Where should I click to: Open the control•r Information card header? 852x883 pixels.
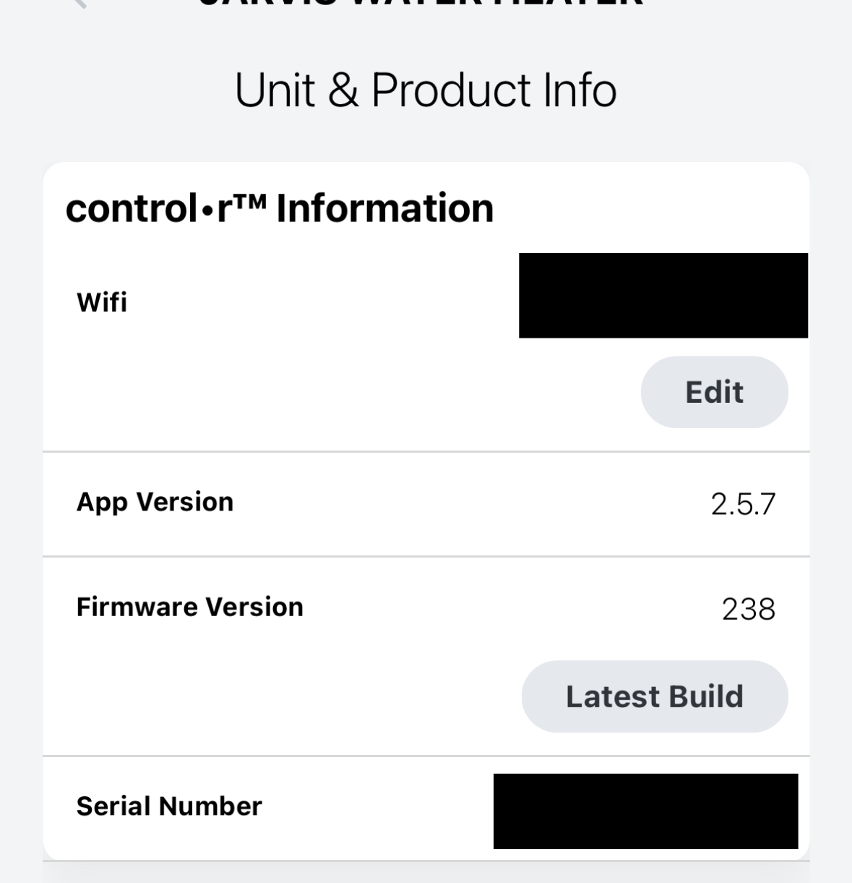click(280, 208)
